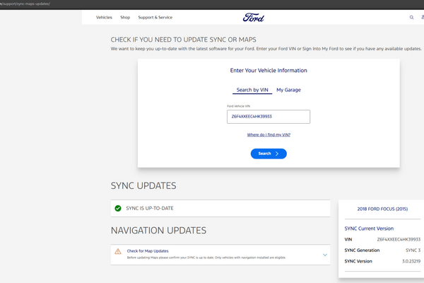
Task: Click the green SYNC up-to-date checkmark icon
Action: tap(118, 208)
